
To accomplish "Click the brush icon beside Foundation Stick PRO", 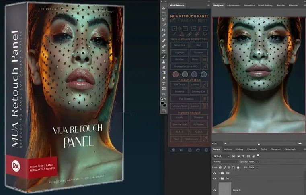I will tap(205, 66).
